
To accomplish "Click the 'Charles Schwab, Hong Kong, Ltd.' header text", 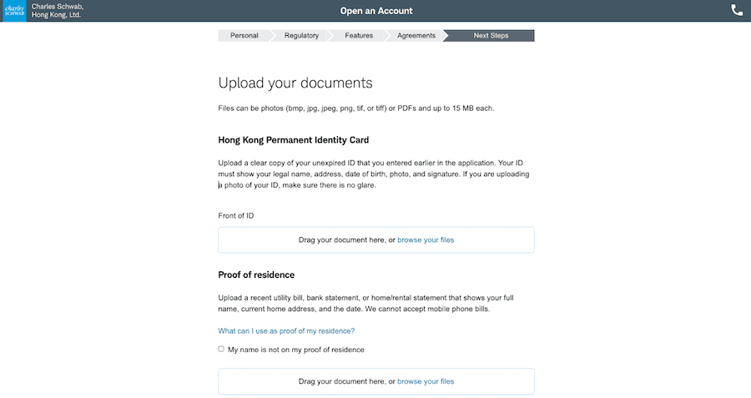I will 57,11.
